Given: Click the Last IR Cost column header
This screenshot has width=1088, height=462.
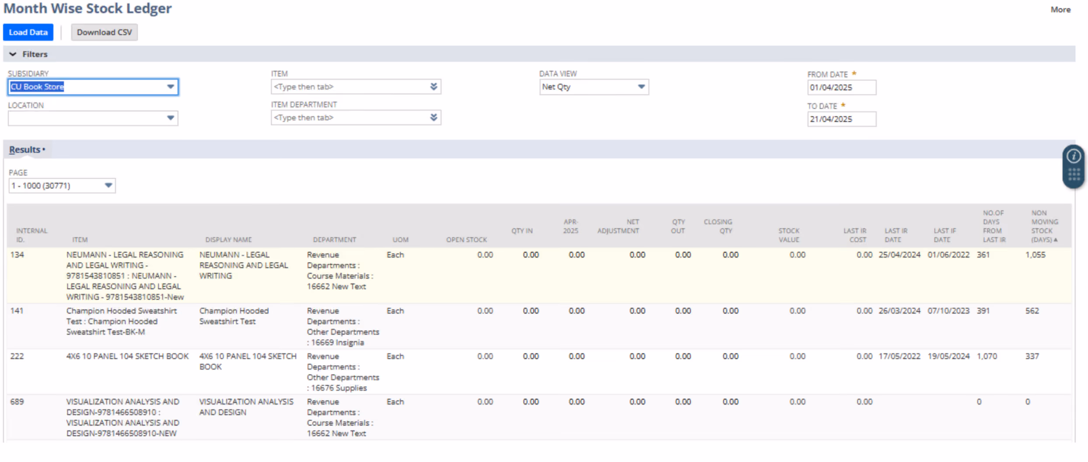Looking at the screenshot, I should coord(854,235).
